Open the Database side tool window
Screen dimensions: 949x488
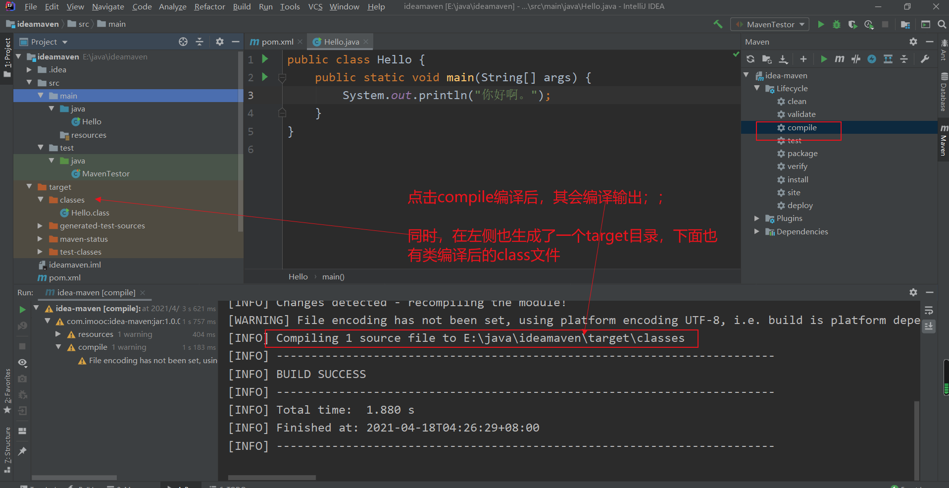944,93
